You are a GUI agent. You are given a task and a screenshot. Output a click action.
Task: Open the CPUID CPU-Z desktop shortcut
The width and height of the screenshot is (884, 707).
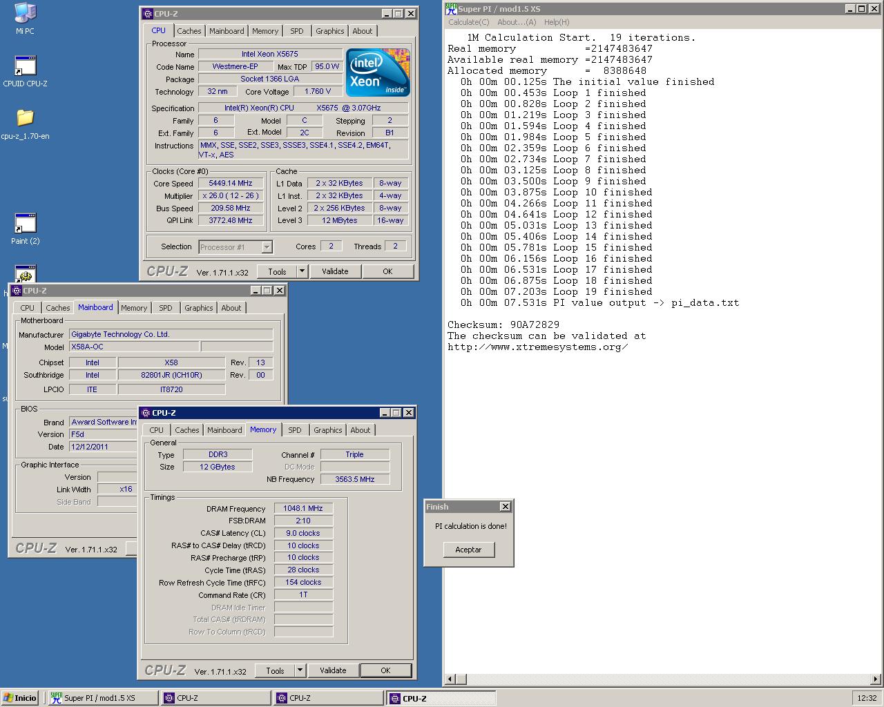tap(25, 71)
